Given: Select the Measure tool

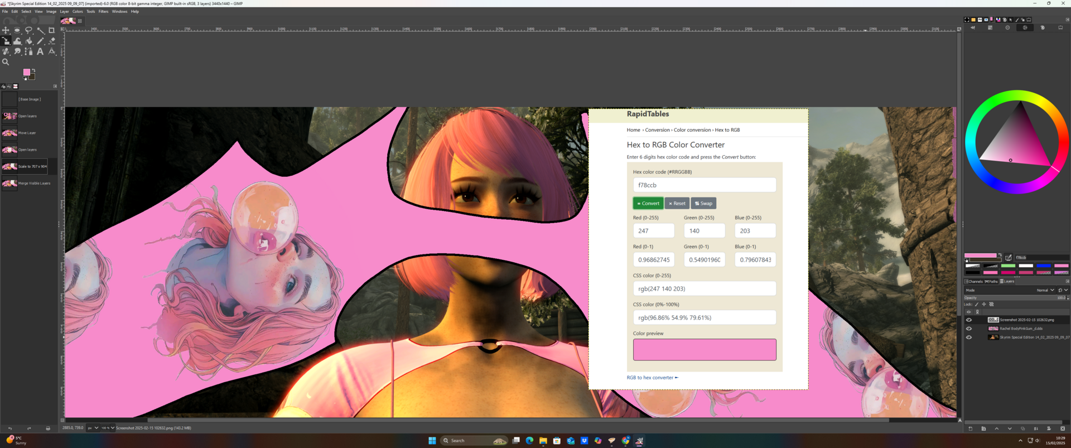Looking at the screenshot, I should [52, 51].
